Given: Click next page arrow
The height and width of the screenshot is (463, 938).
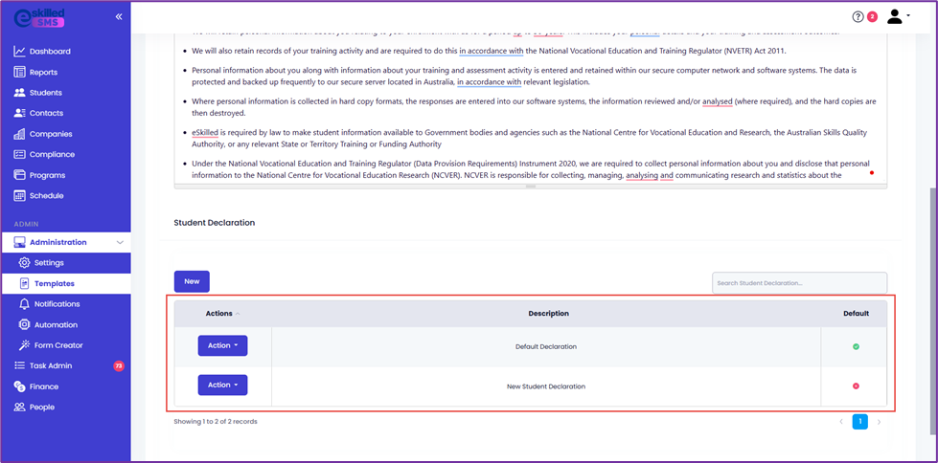Looking at the screenshot, I should pos(879,422).
